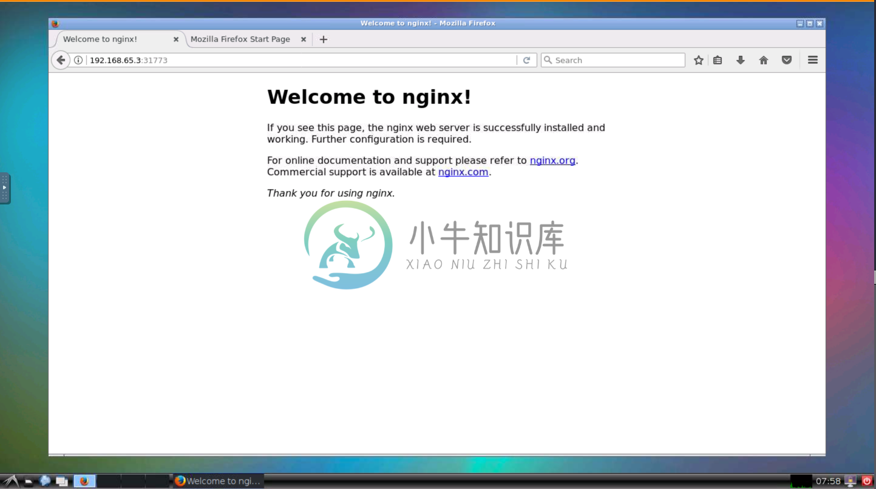Screen dimensions: 876x489
Task: Open the LXDE start menu icon
Action: click(x=10, y=481)
